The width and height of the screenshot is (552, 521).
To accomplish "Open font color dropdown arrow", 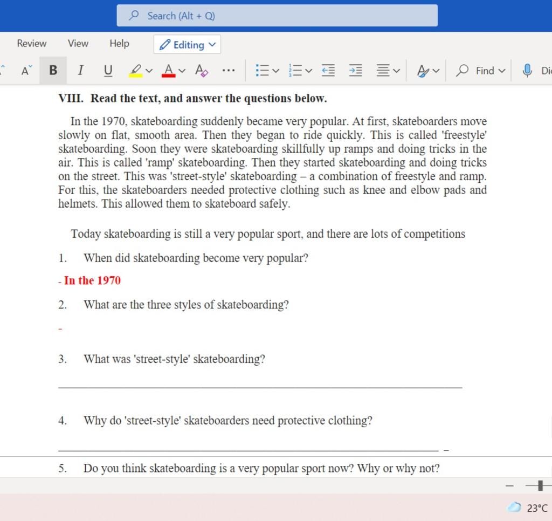I will tap(182, 71).
